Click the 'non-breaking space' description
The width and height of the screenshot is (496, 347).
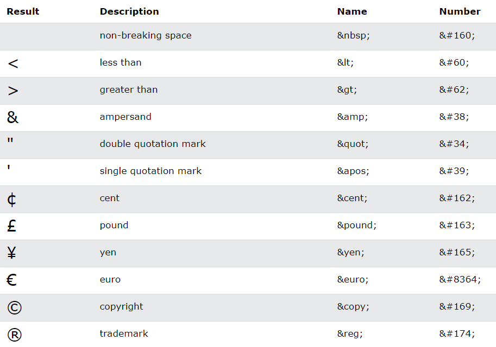pos(146,36)
